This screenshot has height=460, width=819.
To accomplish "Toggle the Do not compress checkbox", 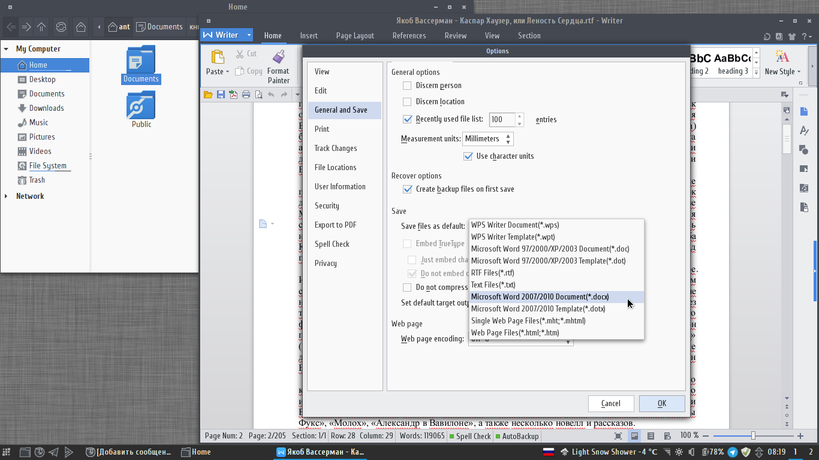I will [407, 287].
